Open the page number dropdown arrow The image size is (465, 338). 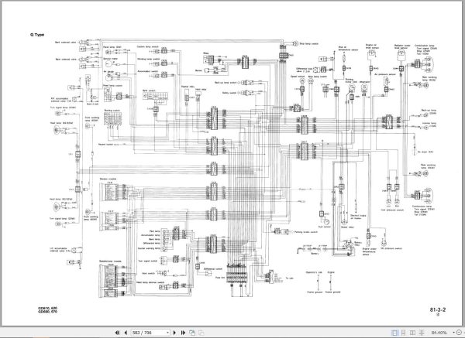click(x=167, y=333)
